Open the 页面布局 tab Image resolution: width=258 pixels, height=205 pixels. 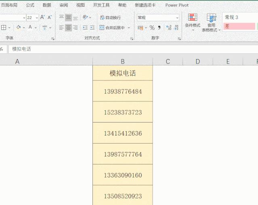coord(9,5)
